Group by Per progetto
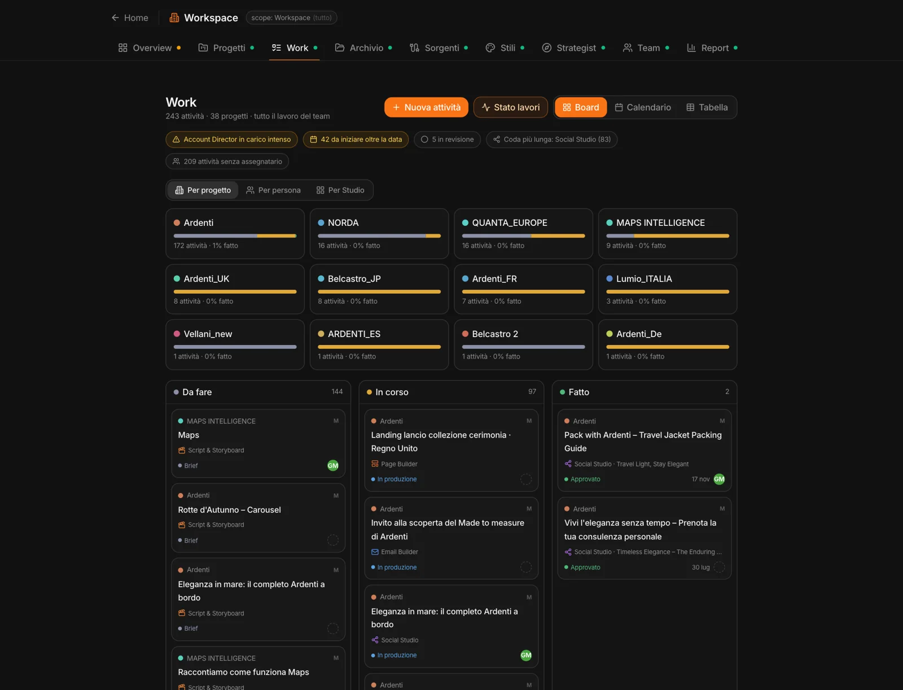The height and width of the screenshot is (690, 903). pyautogui.click(x=203, y=190)
